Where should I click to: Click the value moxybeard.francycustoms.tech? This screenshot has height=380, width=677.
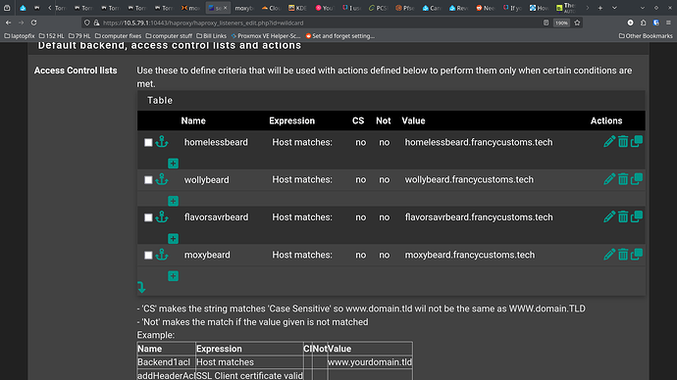(469, 255)
